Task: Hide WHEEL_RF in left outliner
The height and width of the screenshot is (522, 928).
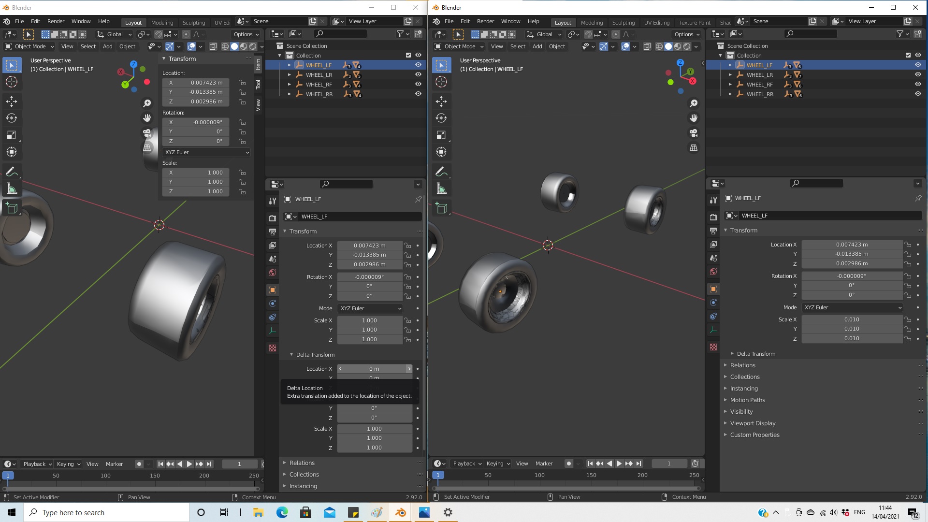Action: coord(418,84)
